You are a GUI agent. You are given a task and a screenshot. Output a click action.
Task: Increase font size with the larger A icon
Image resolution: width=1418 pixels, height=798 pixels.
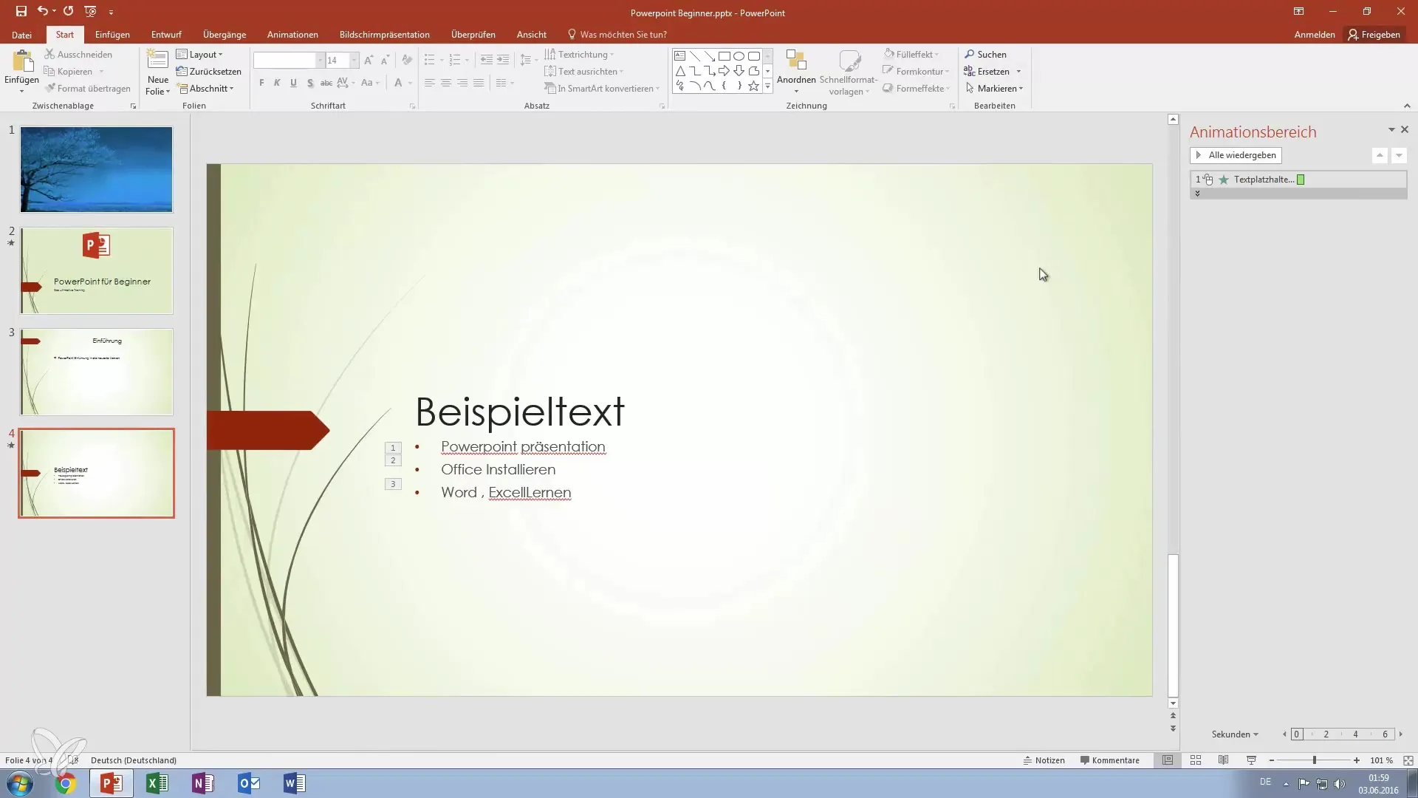[369, 60]
